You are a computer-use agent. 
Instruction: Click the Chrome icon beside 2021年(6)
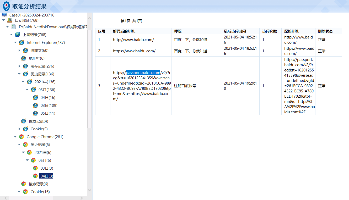[x=29, y=152]
